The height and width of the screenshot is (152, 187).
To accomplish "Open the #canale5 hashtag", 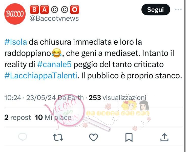I will click(54, 64).
